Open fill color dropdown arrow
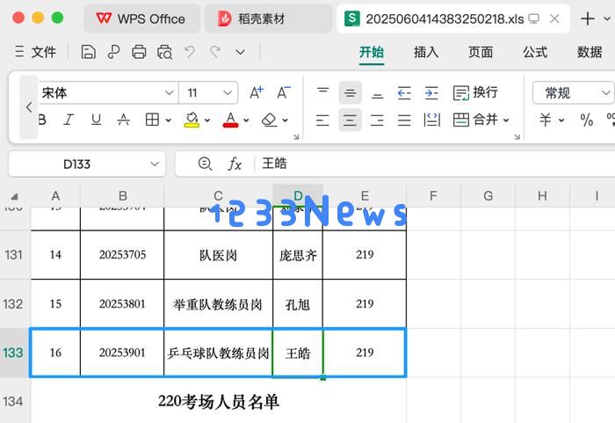The image size is (615, 423). point(207,120)
